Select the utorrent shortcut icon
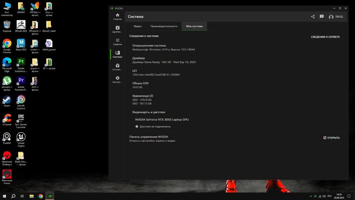355x200 pixels. point(7,84)
